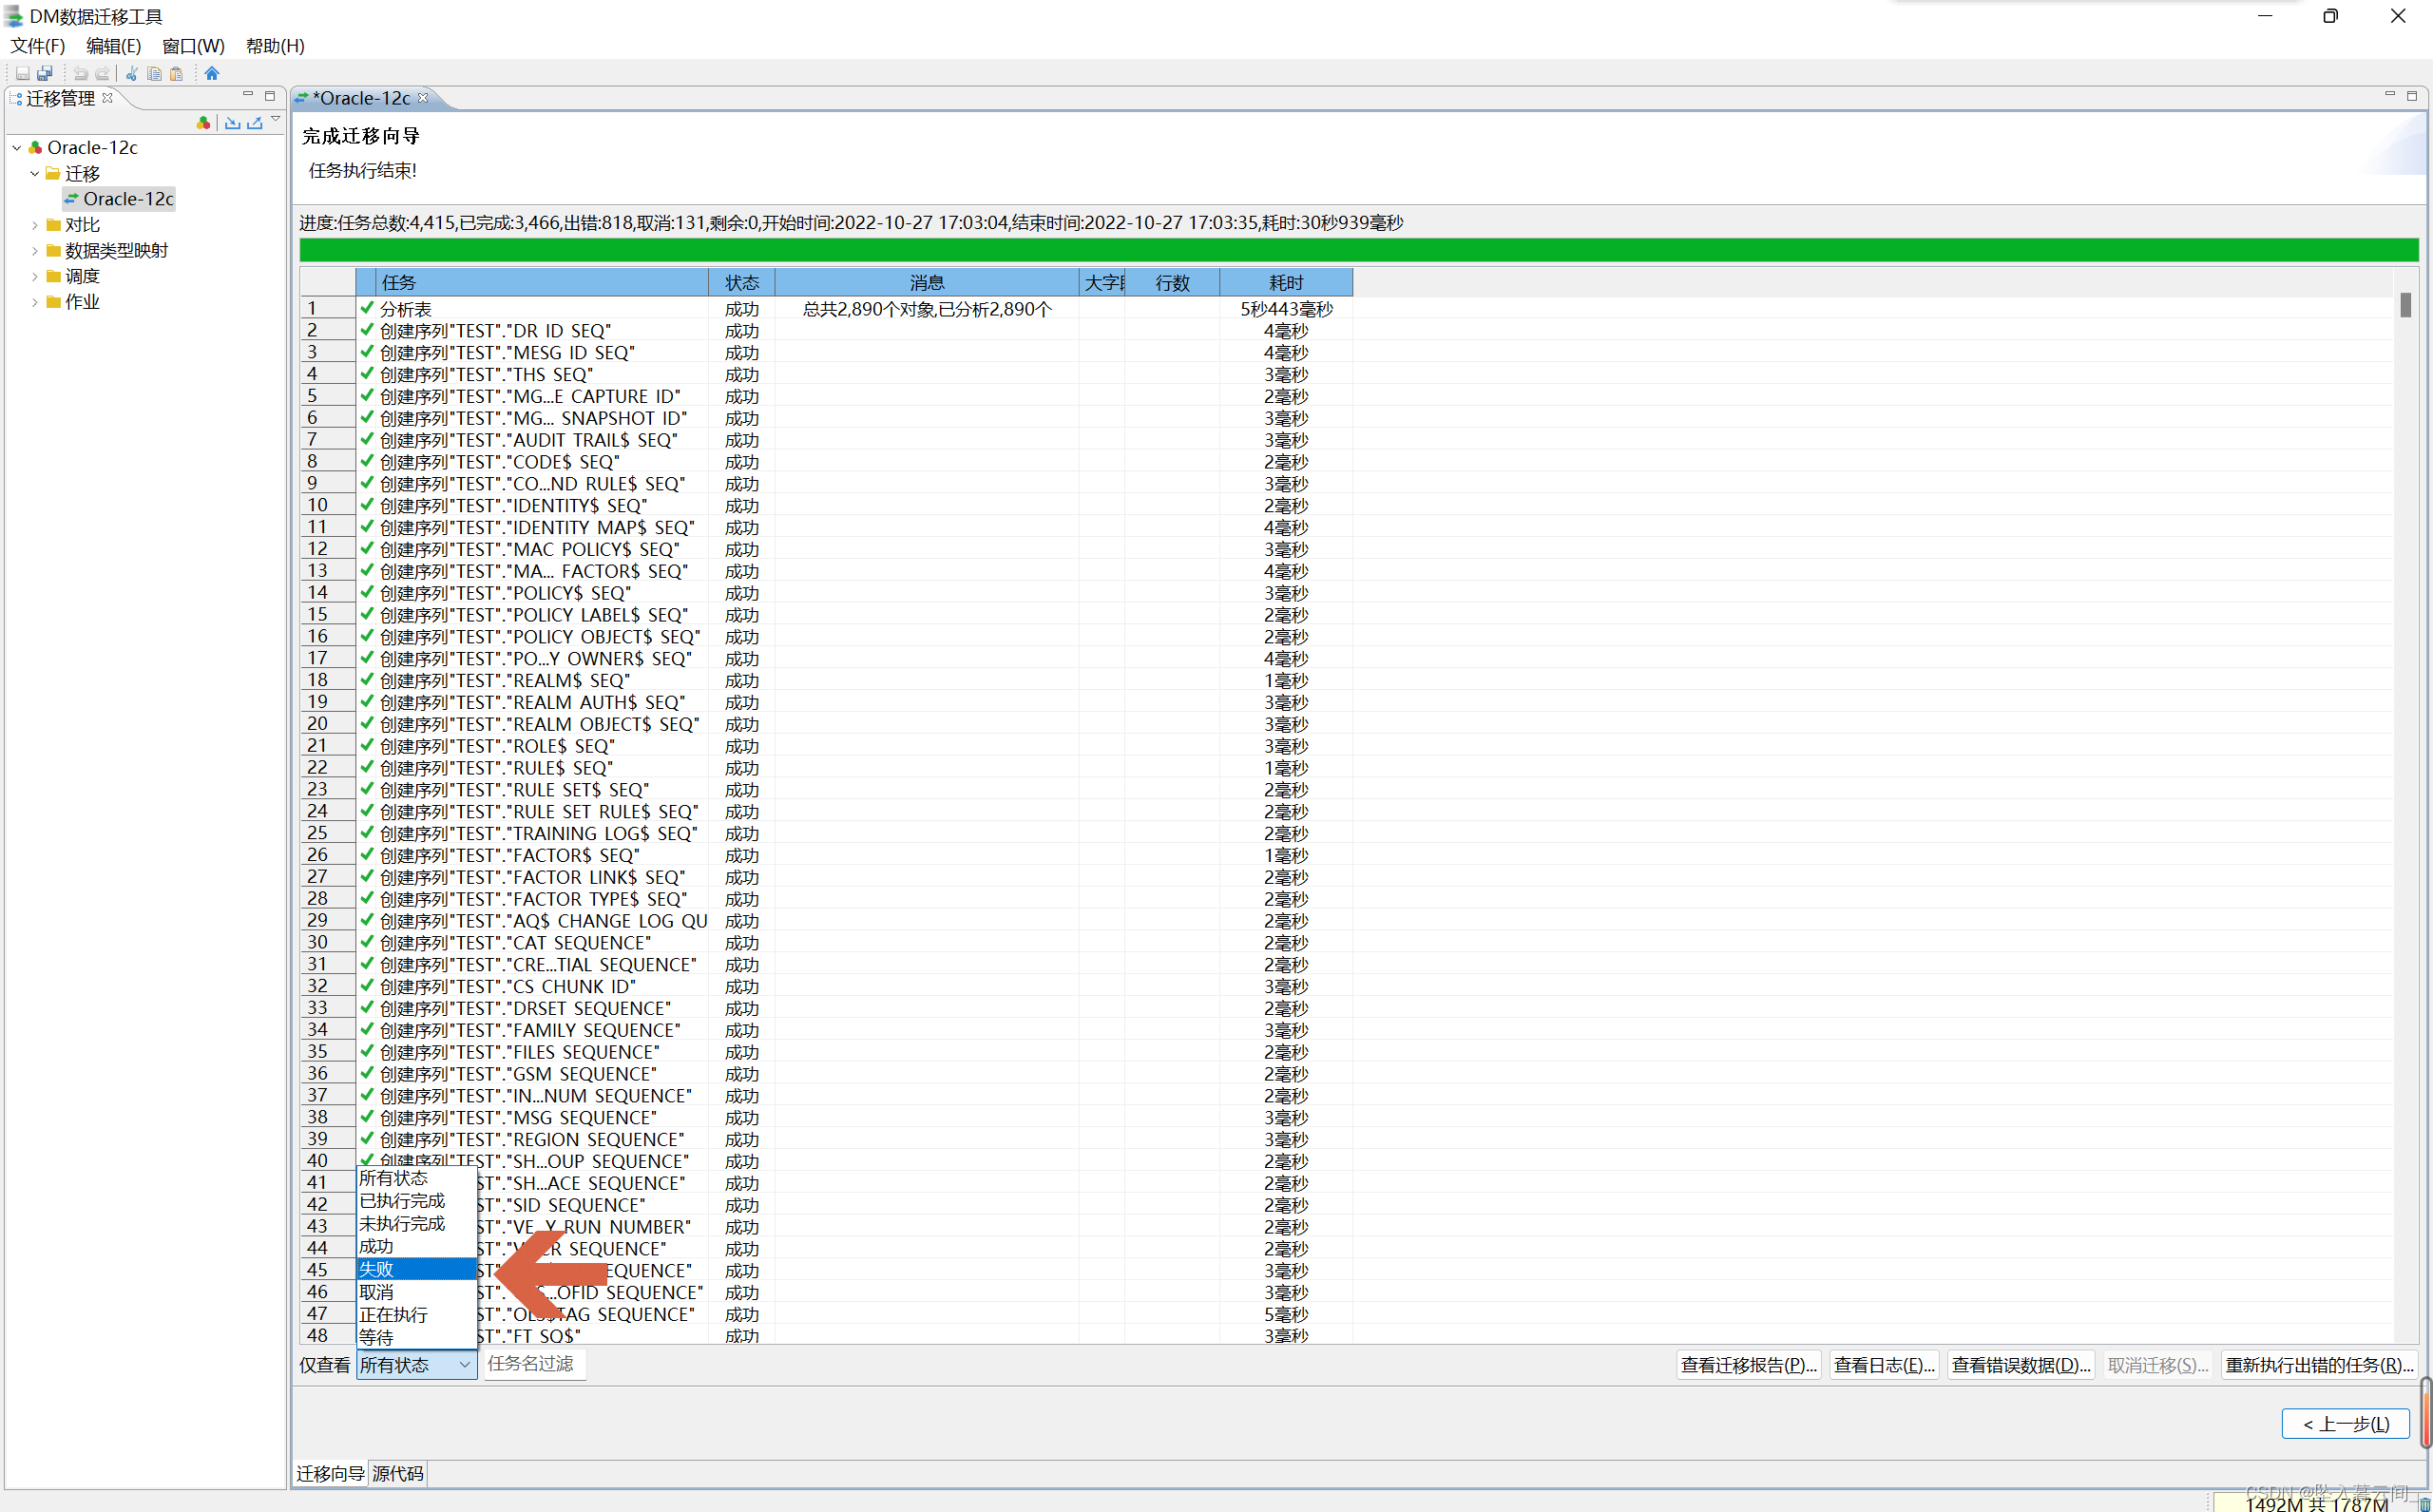The image size is (2433, 1512).
Task: Expand the 作业 tree node
Action: (35, 302)
